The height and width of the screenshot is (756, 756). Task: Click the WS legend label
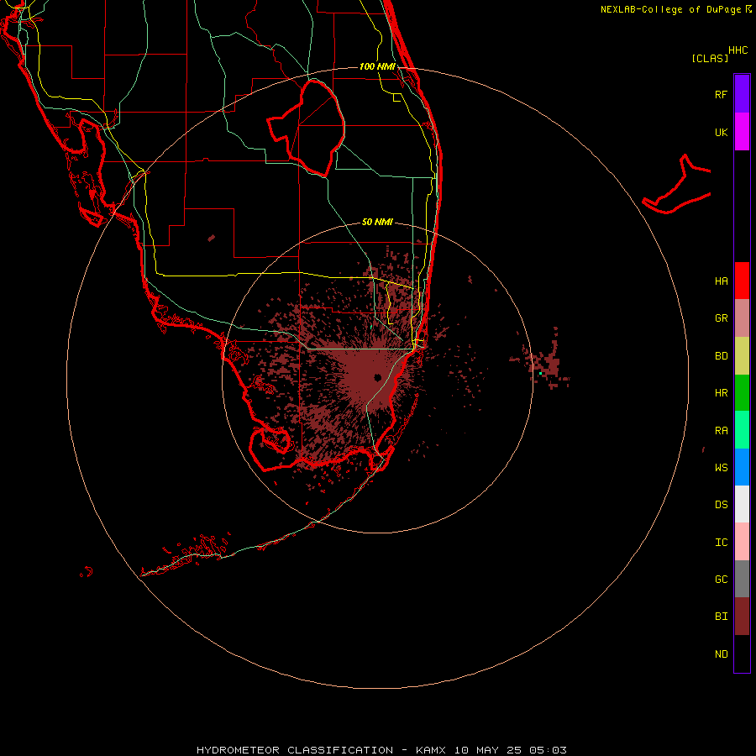pyautogui.click(x=721, y=467)
